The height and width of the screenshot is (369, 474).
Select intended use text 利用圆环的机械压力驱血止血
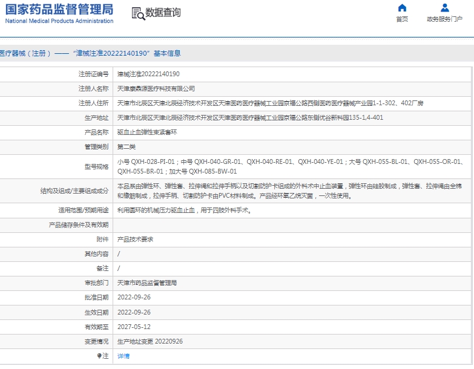point(156,210)
